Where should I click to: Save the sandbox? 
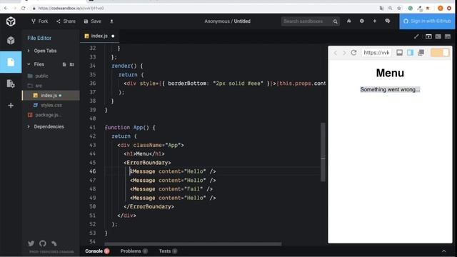(93, 21)
